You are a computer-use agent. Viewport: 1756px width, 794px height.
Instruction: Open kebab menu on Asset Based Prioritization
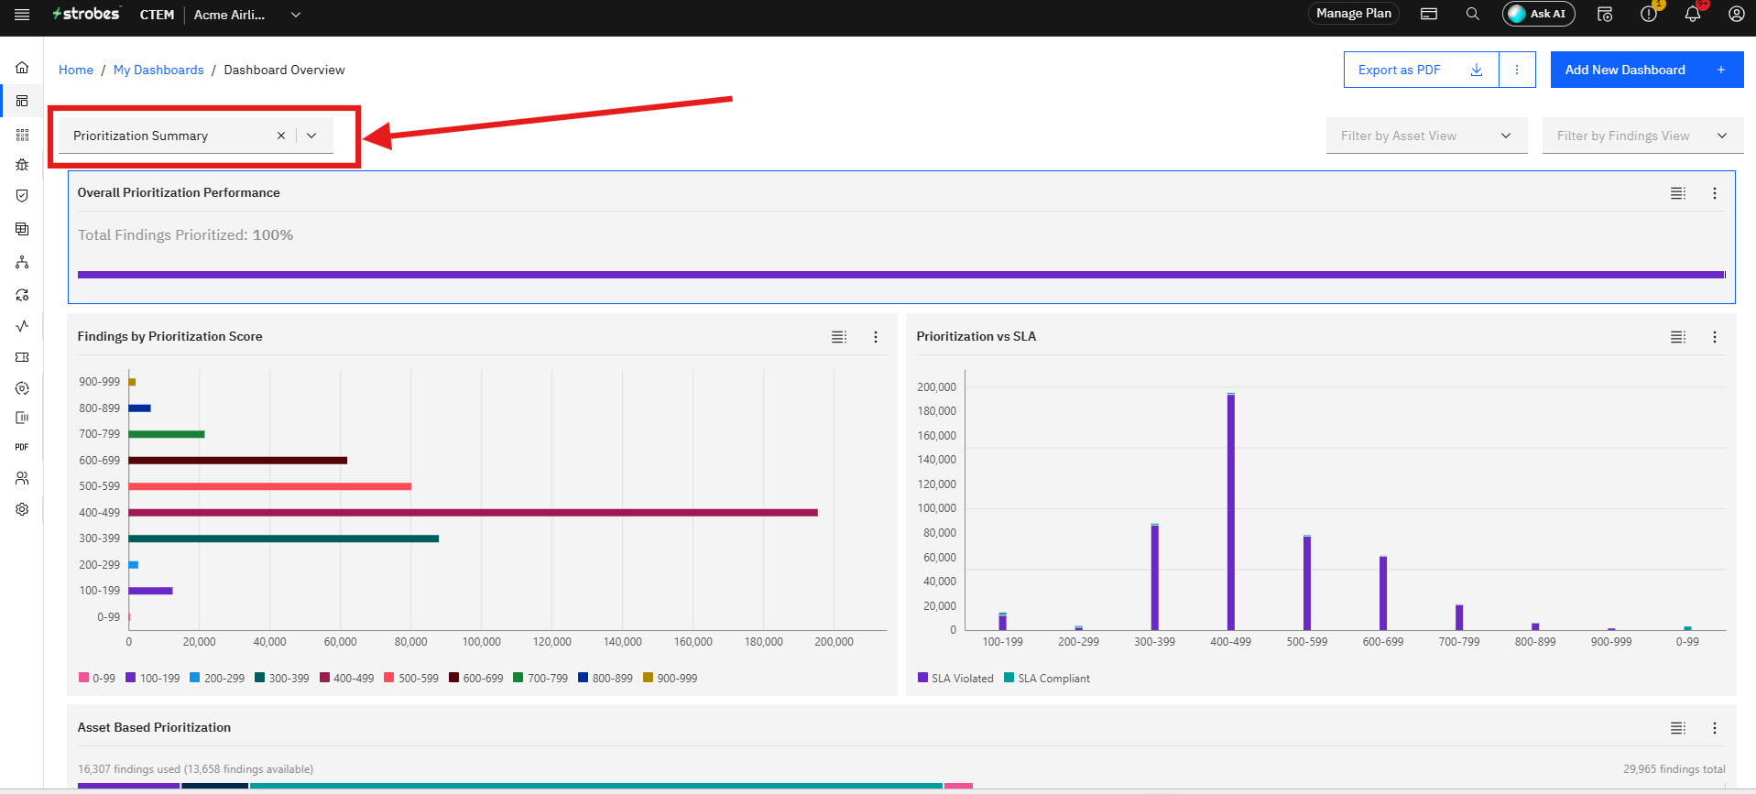click(1715, 728)
